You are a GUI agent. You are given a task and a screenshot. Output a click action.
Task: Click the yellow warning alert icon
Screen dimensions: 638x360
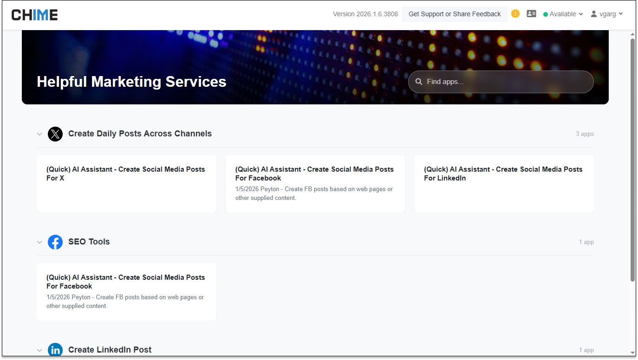click(x=515, y=14)
